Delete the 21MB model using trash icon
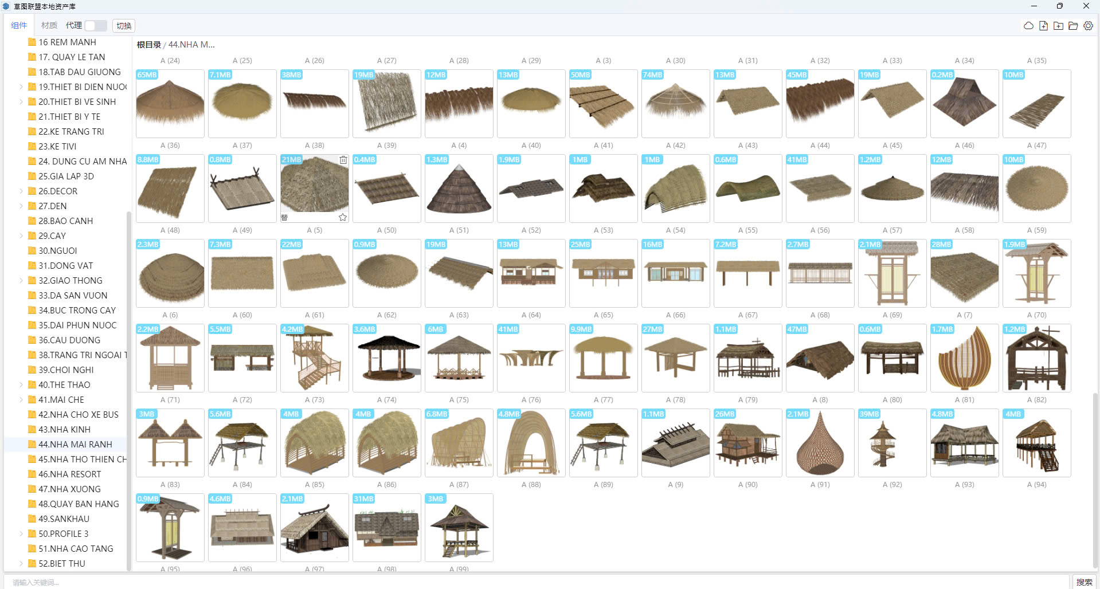Viewport: 1100px width, 589px height. click(343, 160)
